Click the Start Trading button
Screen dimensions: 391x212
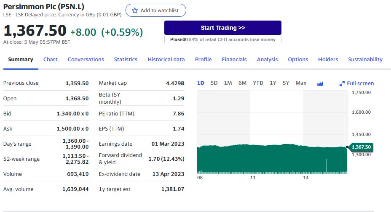tap(223, 28)
